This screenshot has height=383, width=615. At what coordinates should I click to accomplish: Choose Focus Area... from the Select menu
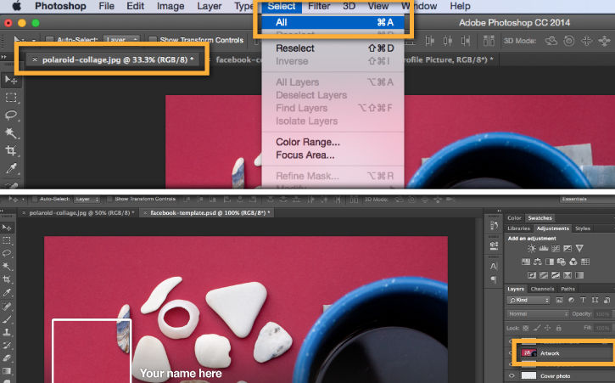point(333,155)
